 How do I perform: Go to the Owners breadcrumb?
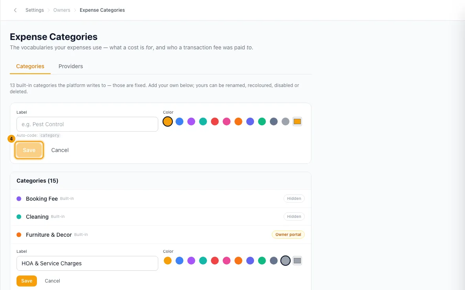click(62, 10)
